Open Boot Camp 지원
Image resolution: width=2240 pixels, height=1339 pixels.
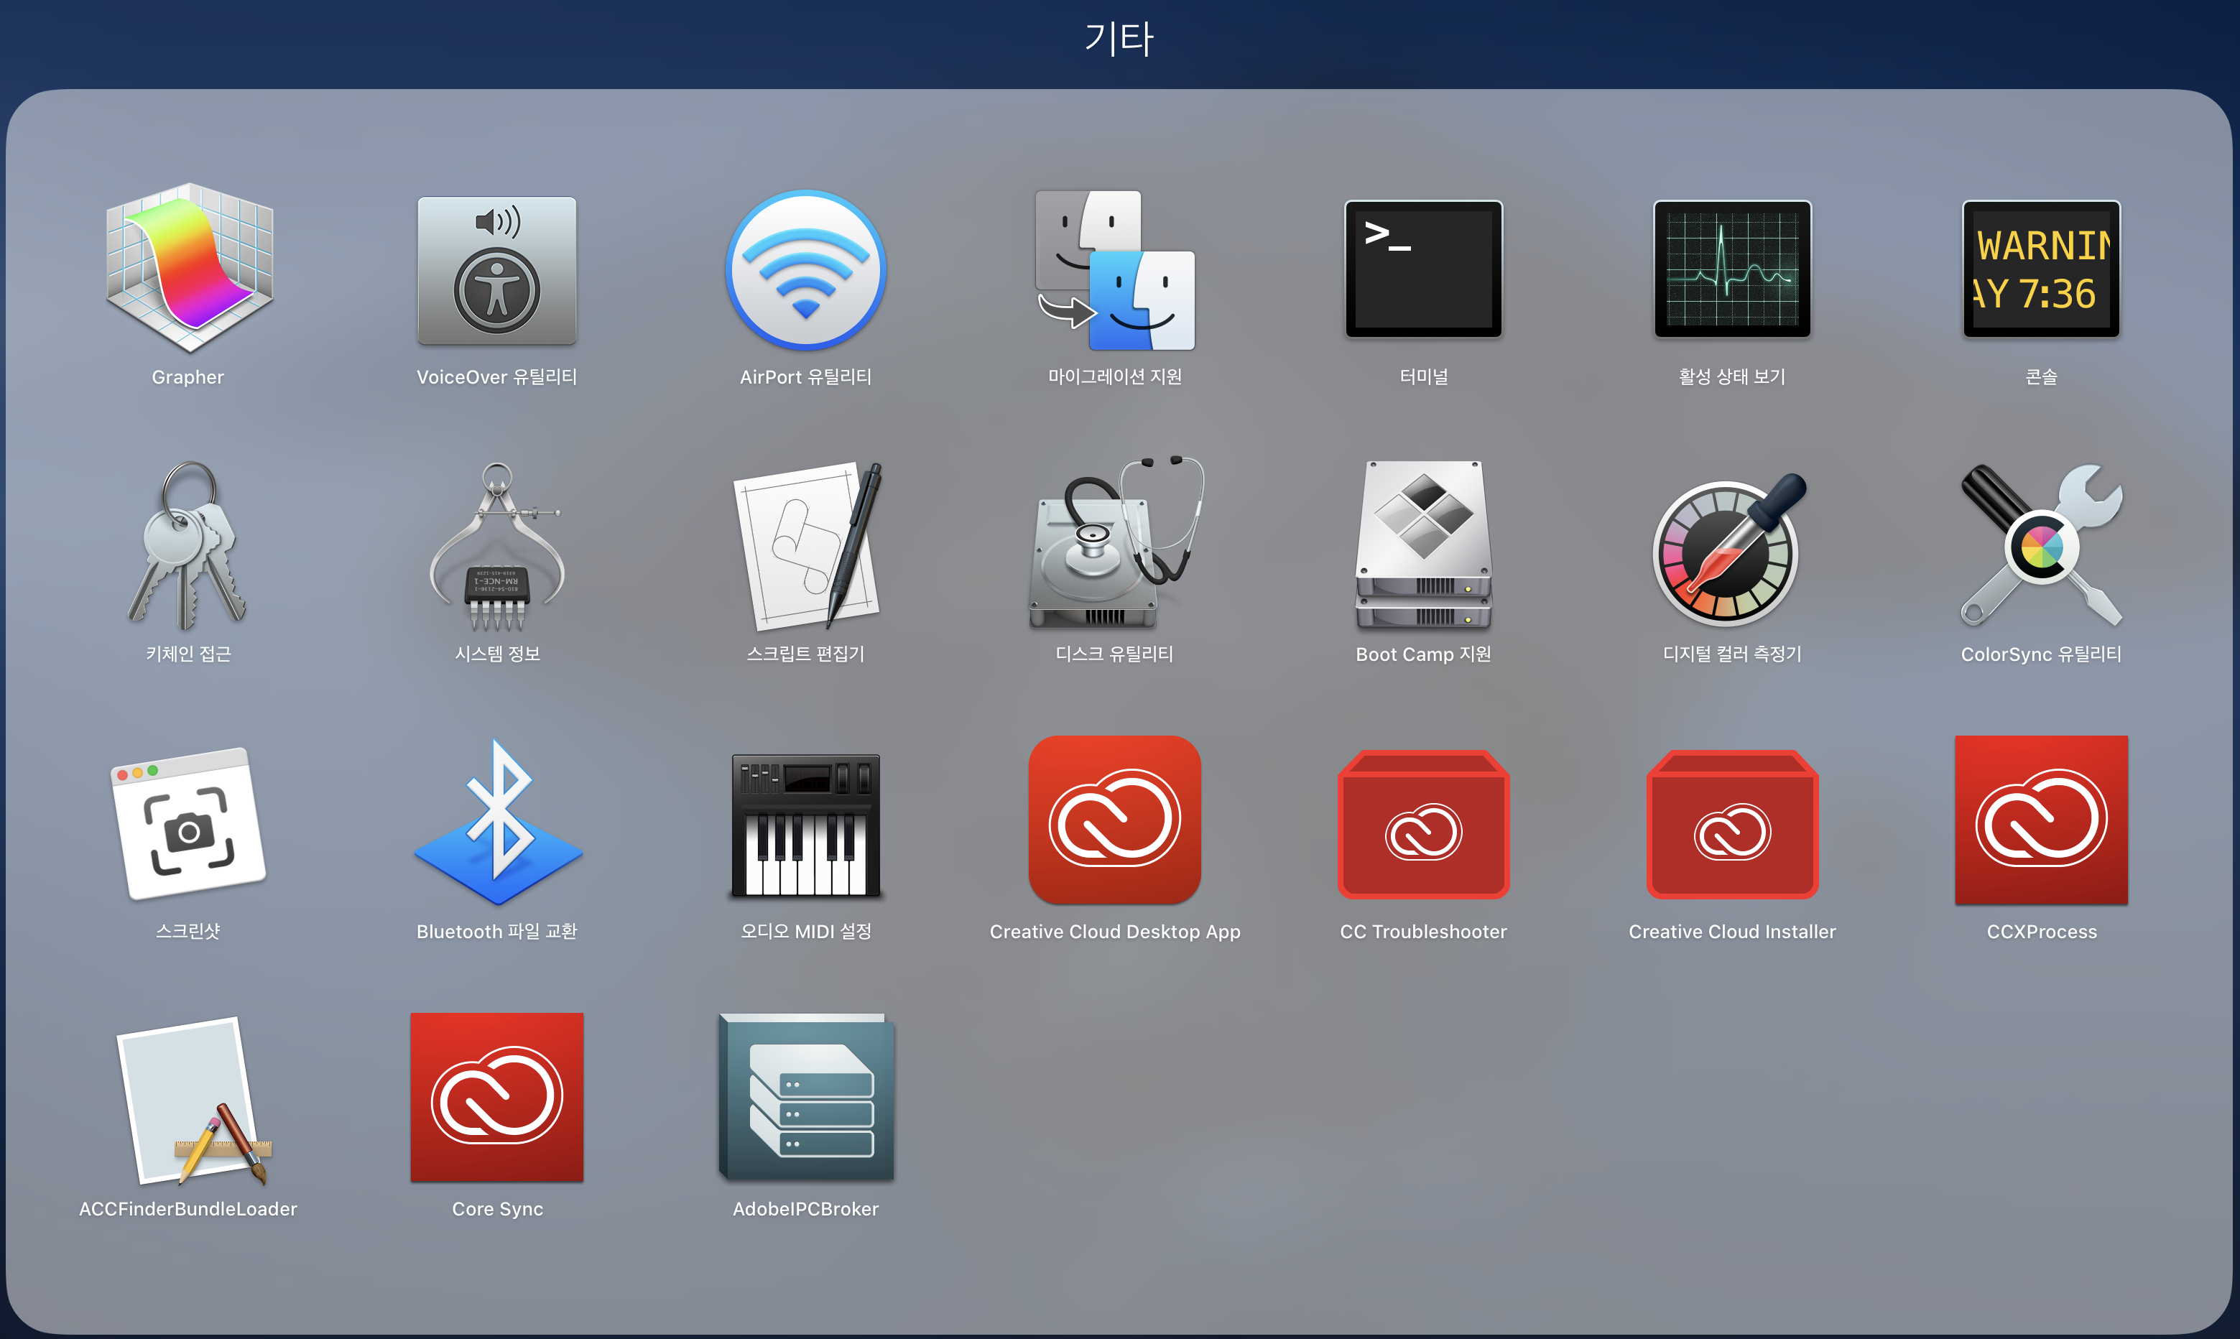point(1422,546)
